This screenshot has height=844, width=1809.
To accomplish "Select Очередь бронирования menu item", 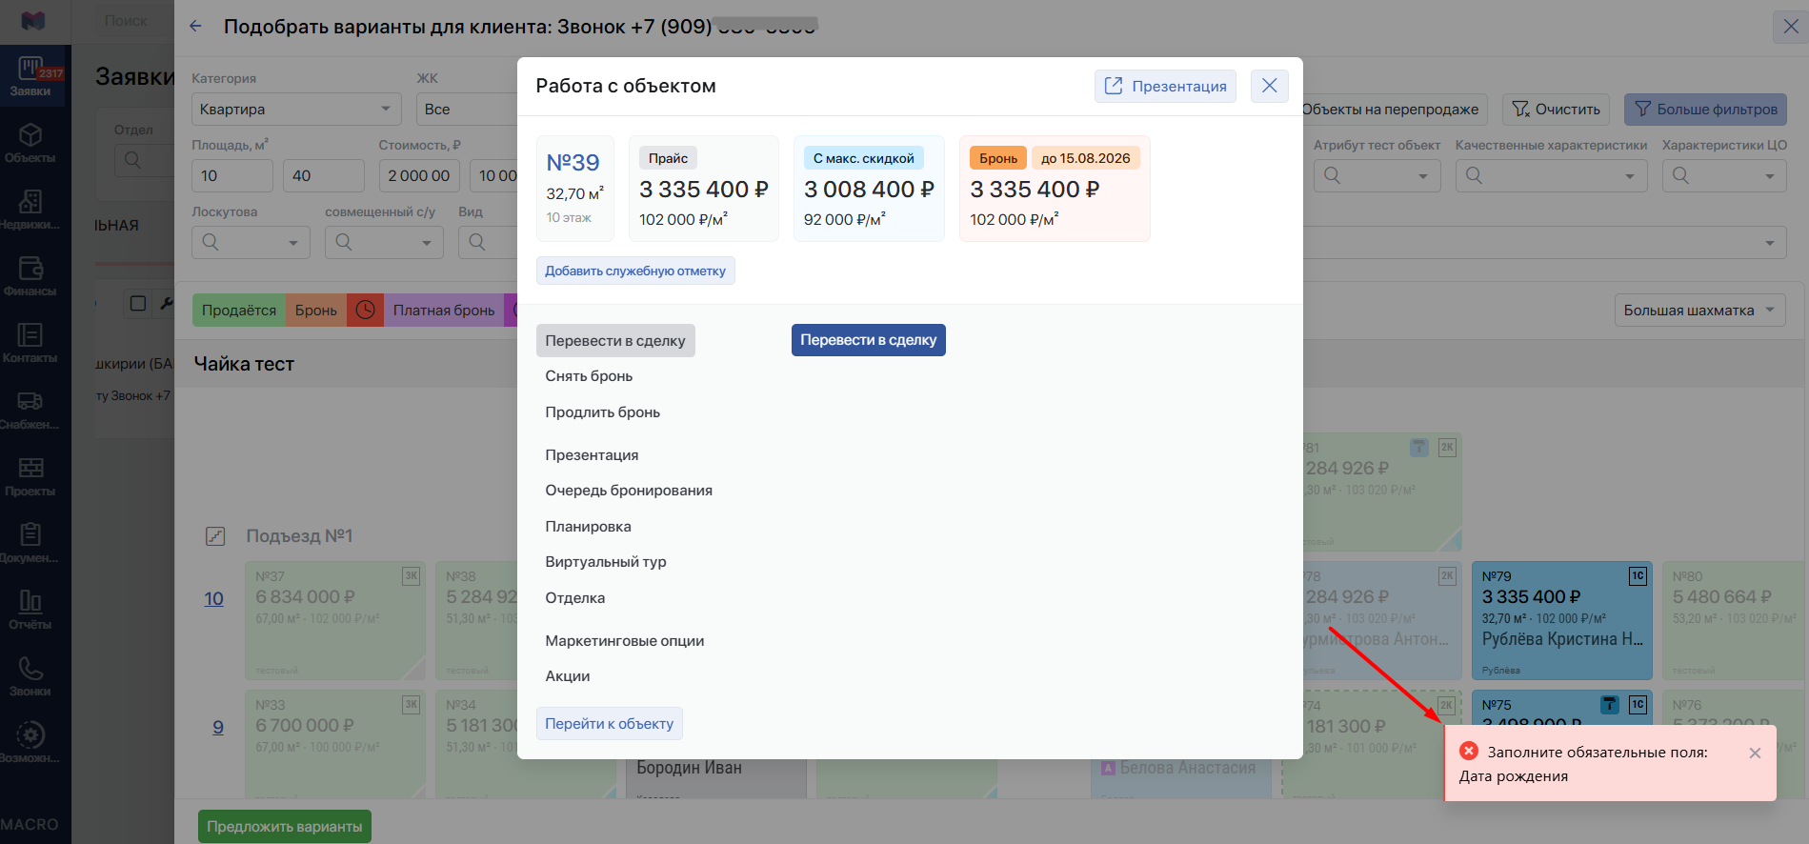I will point(629,491).
